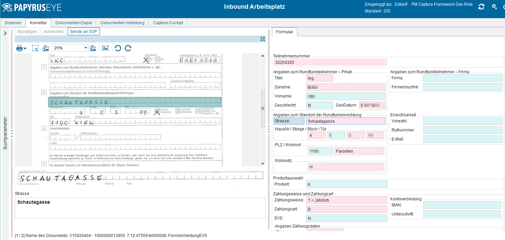Open the print icon menu
This screenshot has height=240, width=505.
(22, 48)
